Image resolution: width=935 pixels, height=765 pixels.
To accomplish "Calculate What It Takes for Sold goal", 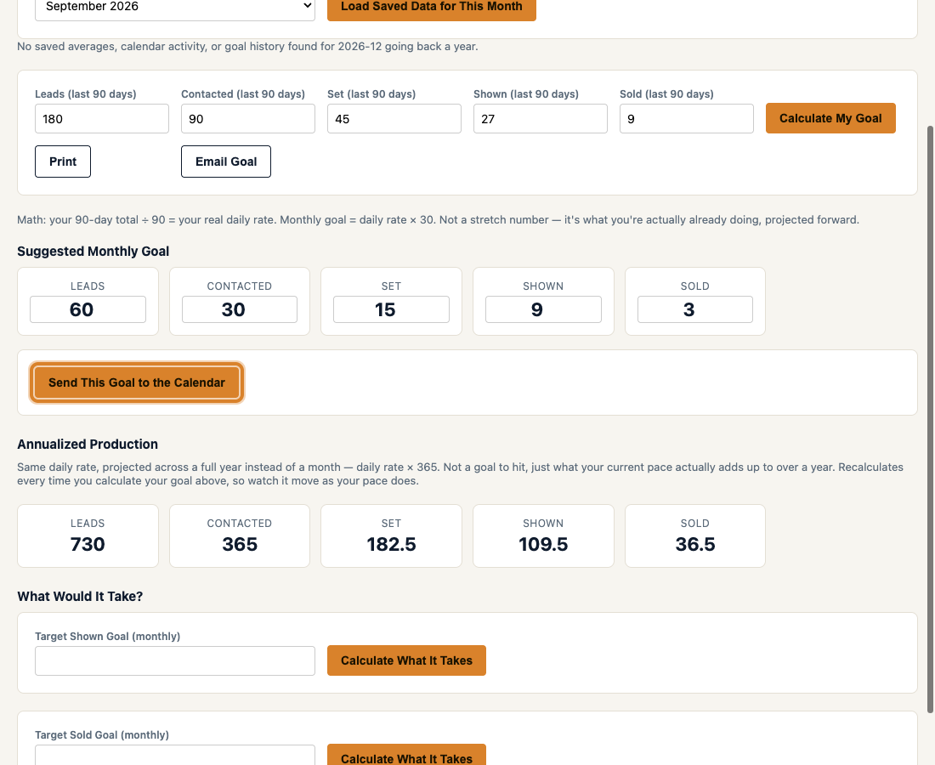I will (x=406, y=755).
